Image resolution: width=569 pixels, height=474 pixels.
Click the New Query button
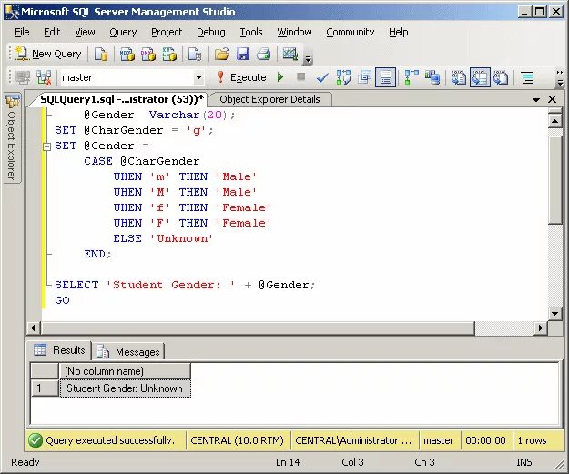[x=48, y=54]
